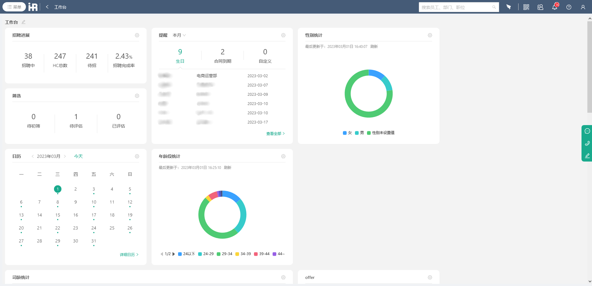Click the chat bubble in side floating bar
This screenshot has width=592, height=286.
587,131
